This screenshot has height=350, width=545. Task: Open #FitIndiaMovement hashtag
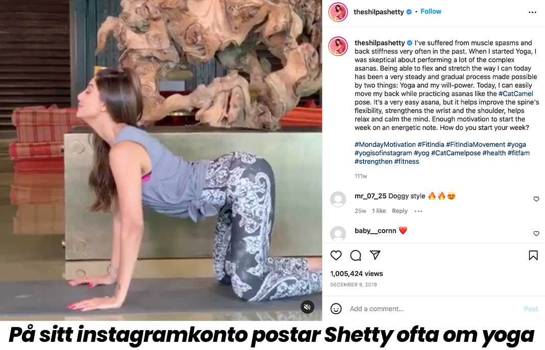pyautogui.click(x=475, y=144)
